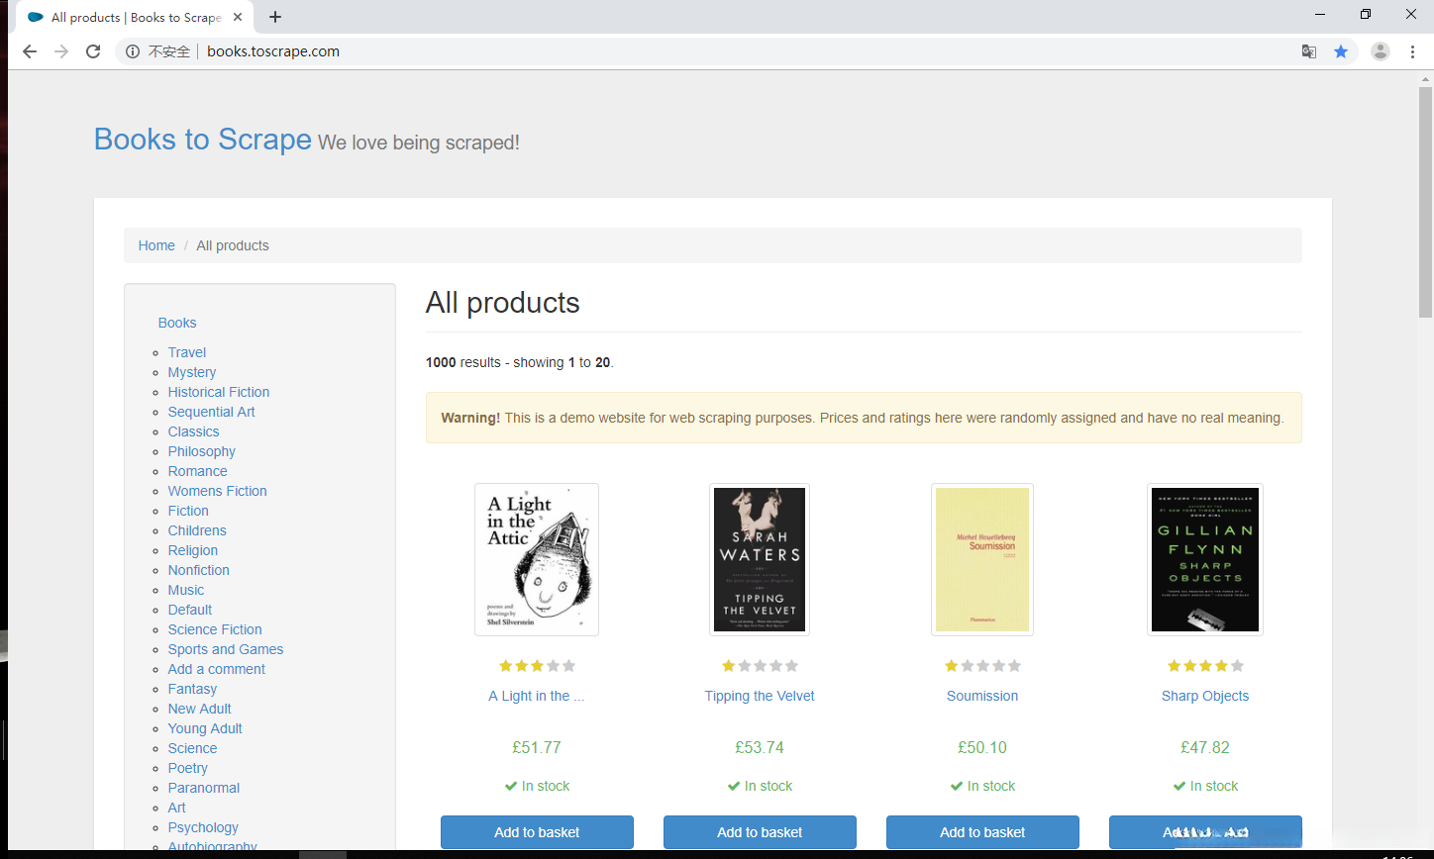Go to Home in the breadcrumb

tap(156, 245)
